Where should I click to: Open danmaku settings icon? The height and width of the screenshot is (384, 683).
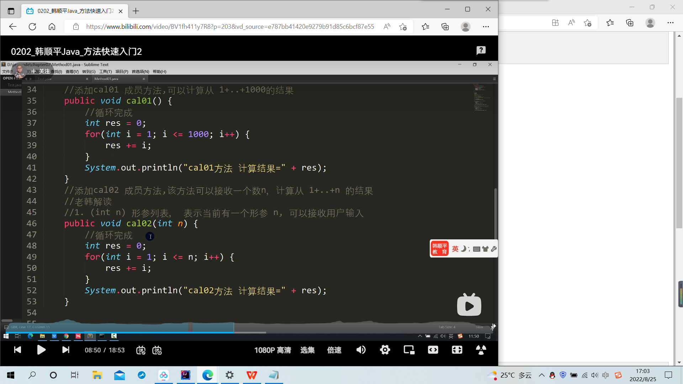click(157, 351)
